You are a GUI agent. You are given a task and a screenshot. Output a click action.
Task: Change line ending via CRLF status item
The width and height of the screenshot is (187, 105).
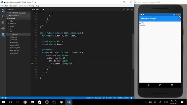coord(110,98)
